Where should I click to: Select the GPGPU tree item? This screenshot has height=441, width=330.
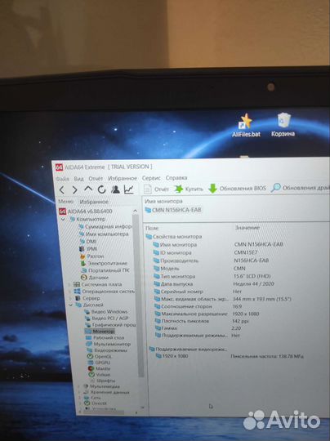coord(99,363)
